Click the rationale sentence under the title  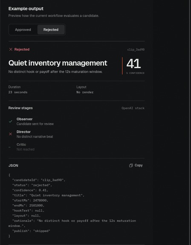[x=55, y=72]
